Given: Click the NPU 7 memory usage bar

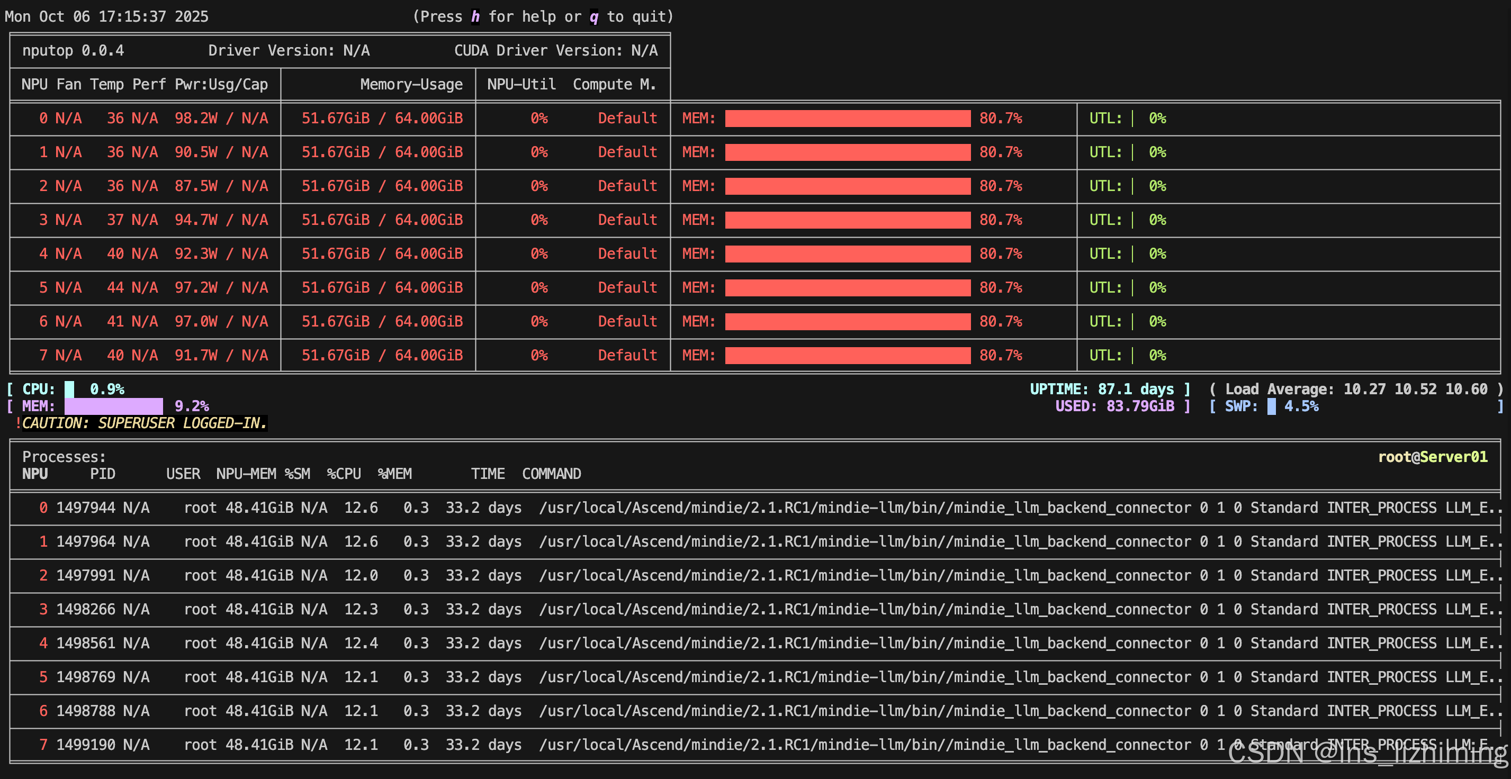Looking at the screenshot, I should click(x=847, y=355).
